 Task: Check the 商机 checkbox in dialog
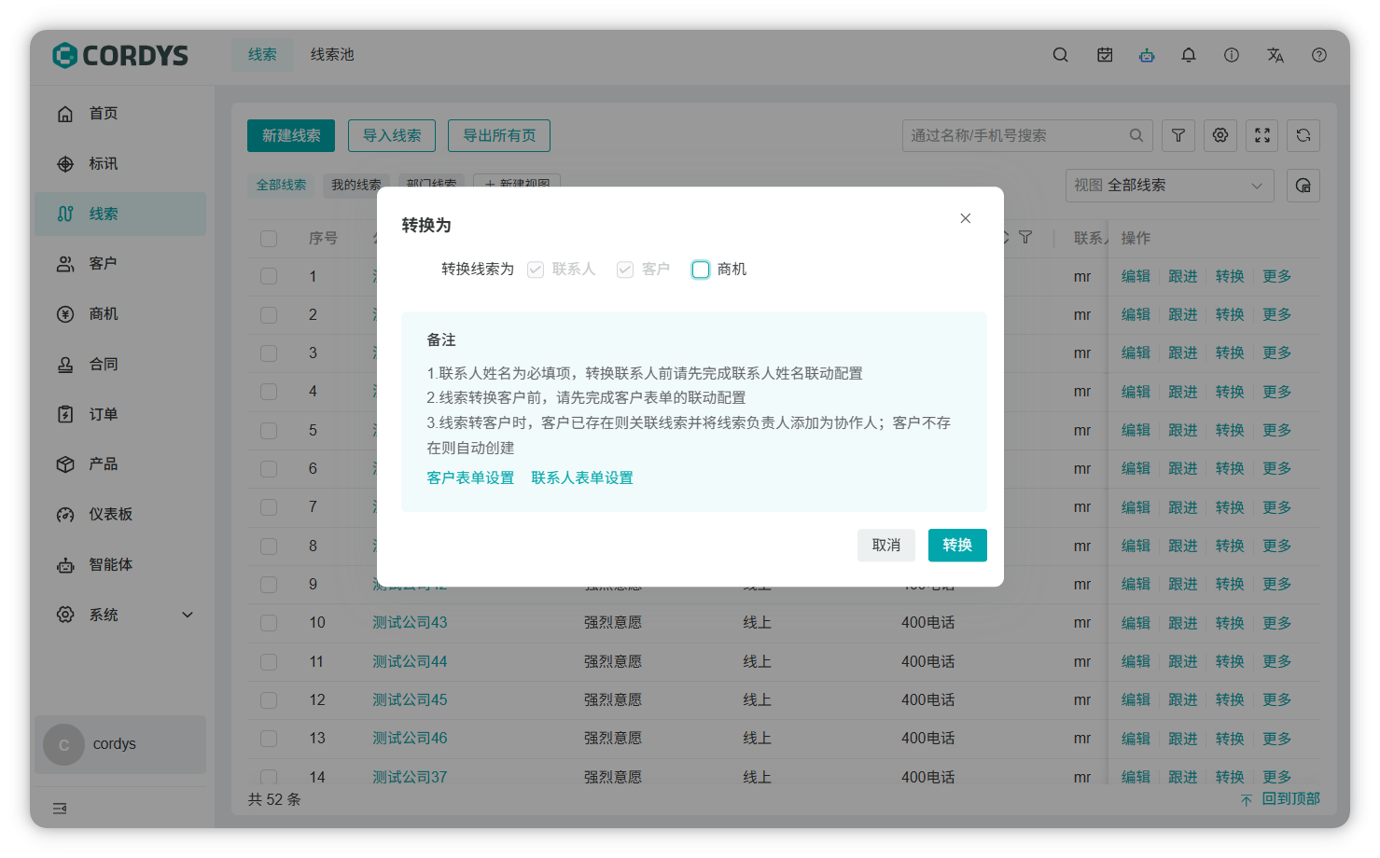(x=701, y=270)
